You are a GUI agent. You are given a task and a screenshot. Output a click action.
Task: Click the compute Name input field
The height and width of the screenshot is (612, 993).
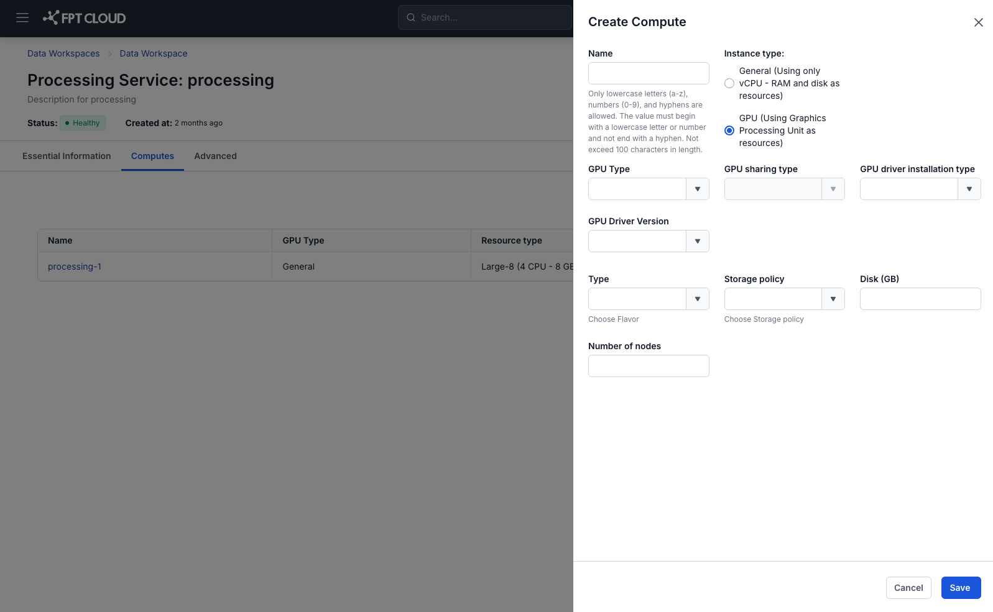tap(649, 73)
